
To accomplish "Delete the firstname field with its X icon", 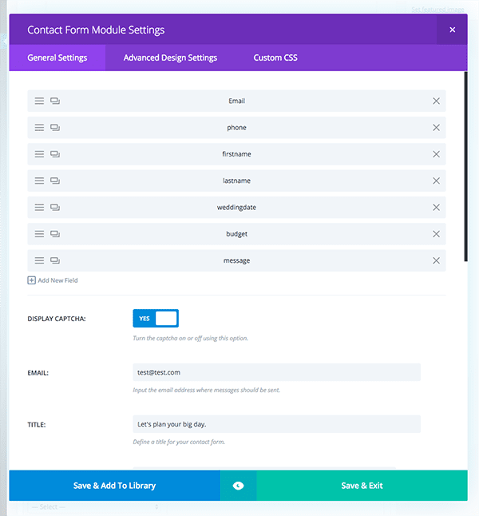I will 436,154.
